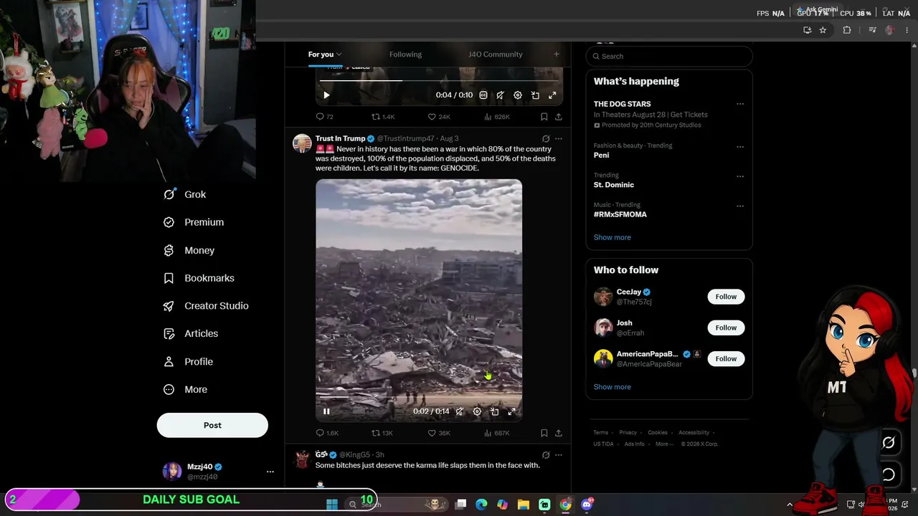Bookmark this page with Chrome star
The image size is (918, 516).
(823, 30)
